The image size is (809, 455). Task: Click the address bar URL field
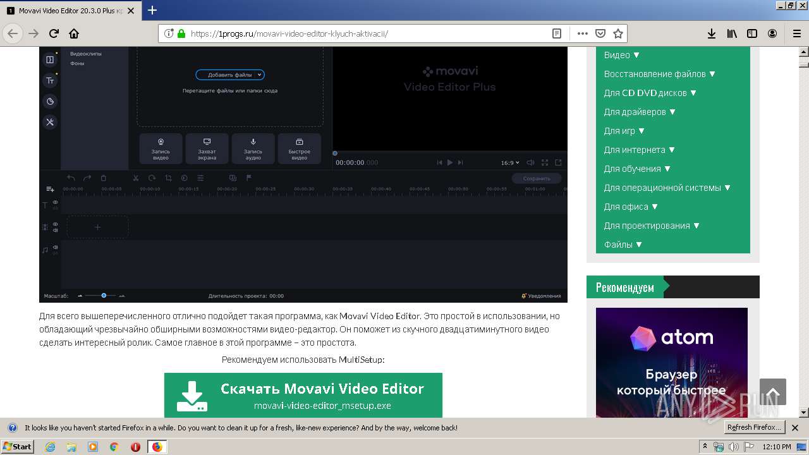point(367,33)
